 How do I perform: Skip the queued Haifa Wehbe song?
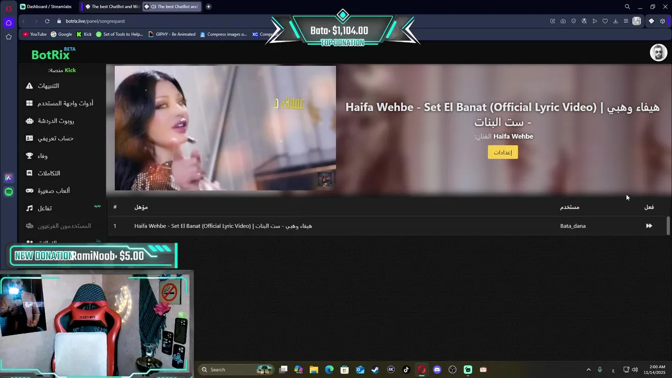649,226
